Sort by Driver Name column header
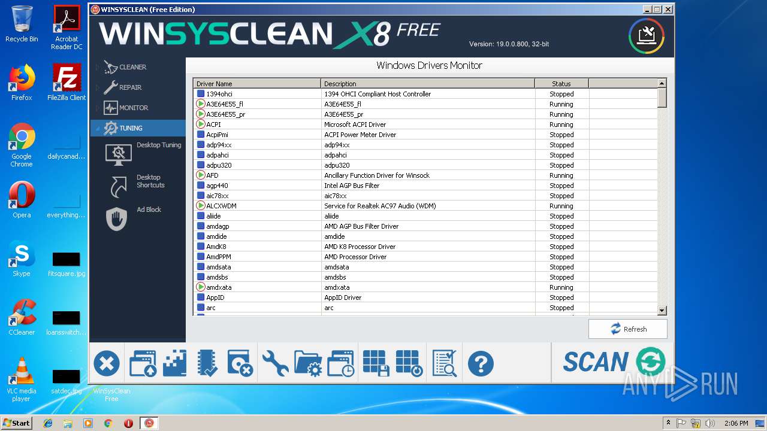Image resolution: width=767 pixels, height=431 pixels. (257, 84)
